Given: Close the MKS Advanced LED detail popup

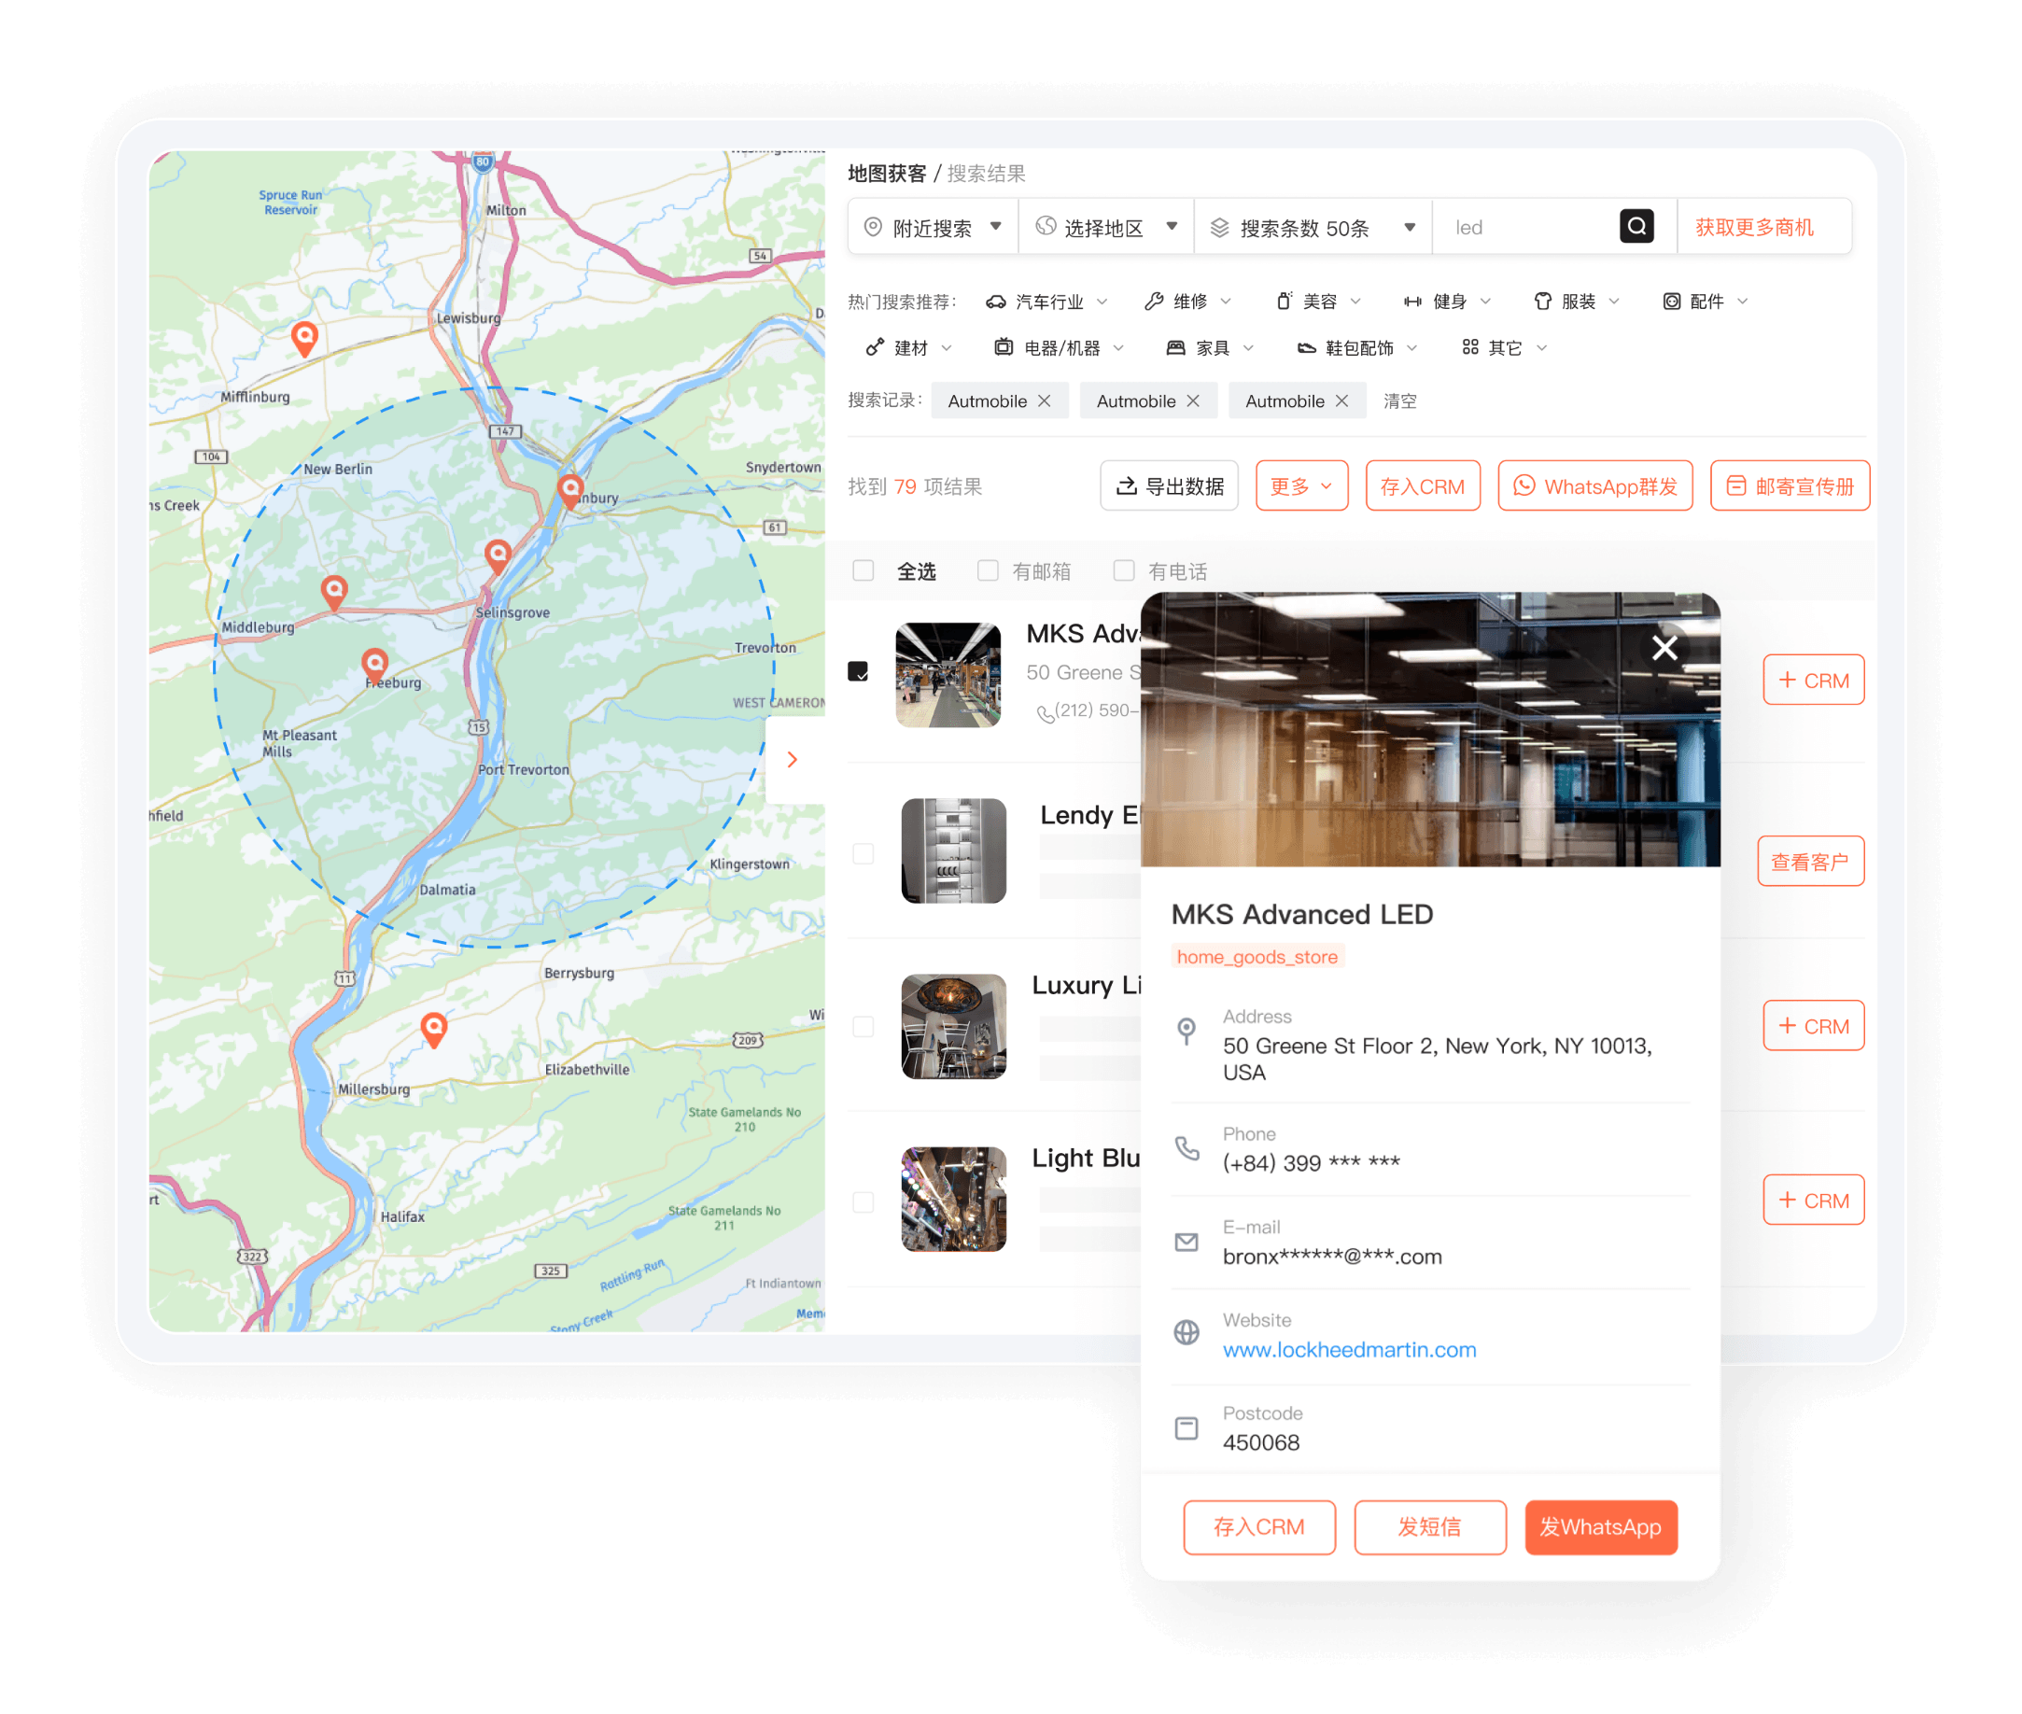Looking at the screenshot, I should (1664, 648).
